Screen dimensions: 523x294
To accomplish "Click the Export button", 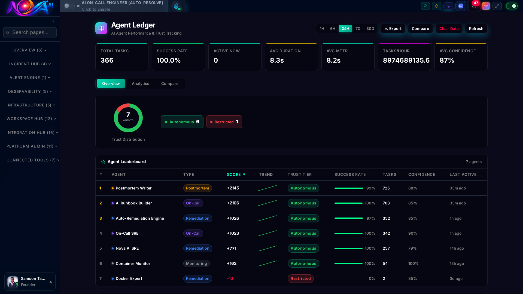I will coord(393,29).
